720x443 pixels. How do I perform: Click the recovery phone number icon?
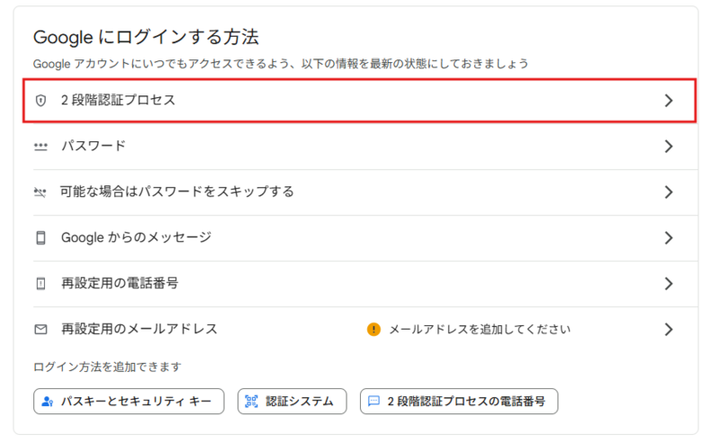click(40, 284)
